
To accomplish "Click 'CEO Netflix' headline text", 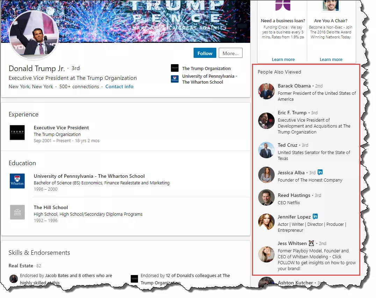I will click(x=289, y=203).
